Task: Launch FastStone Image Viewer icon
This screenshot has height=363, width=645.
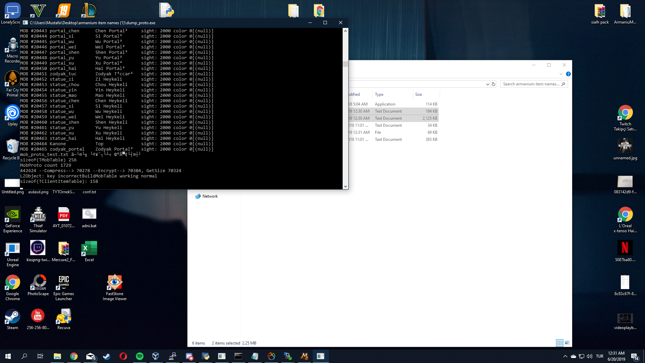Action: 115,287
